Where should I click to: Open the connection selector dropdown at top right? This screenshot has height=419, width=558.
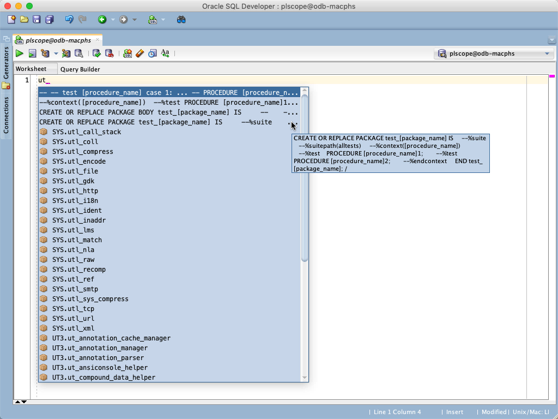(547, 53)
